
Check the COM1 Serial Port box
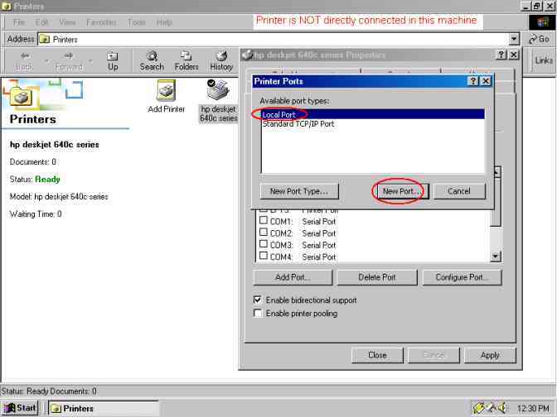(x=264, y=222)
